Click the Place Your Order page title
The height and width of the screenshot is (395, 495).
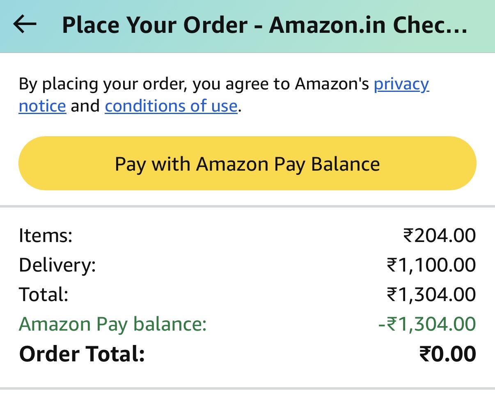click(264, 25)
